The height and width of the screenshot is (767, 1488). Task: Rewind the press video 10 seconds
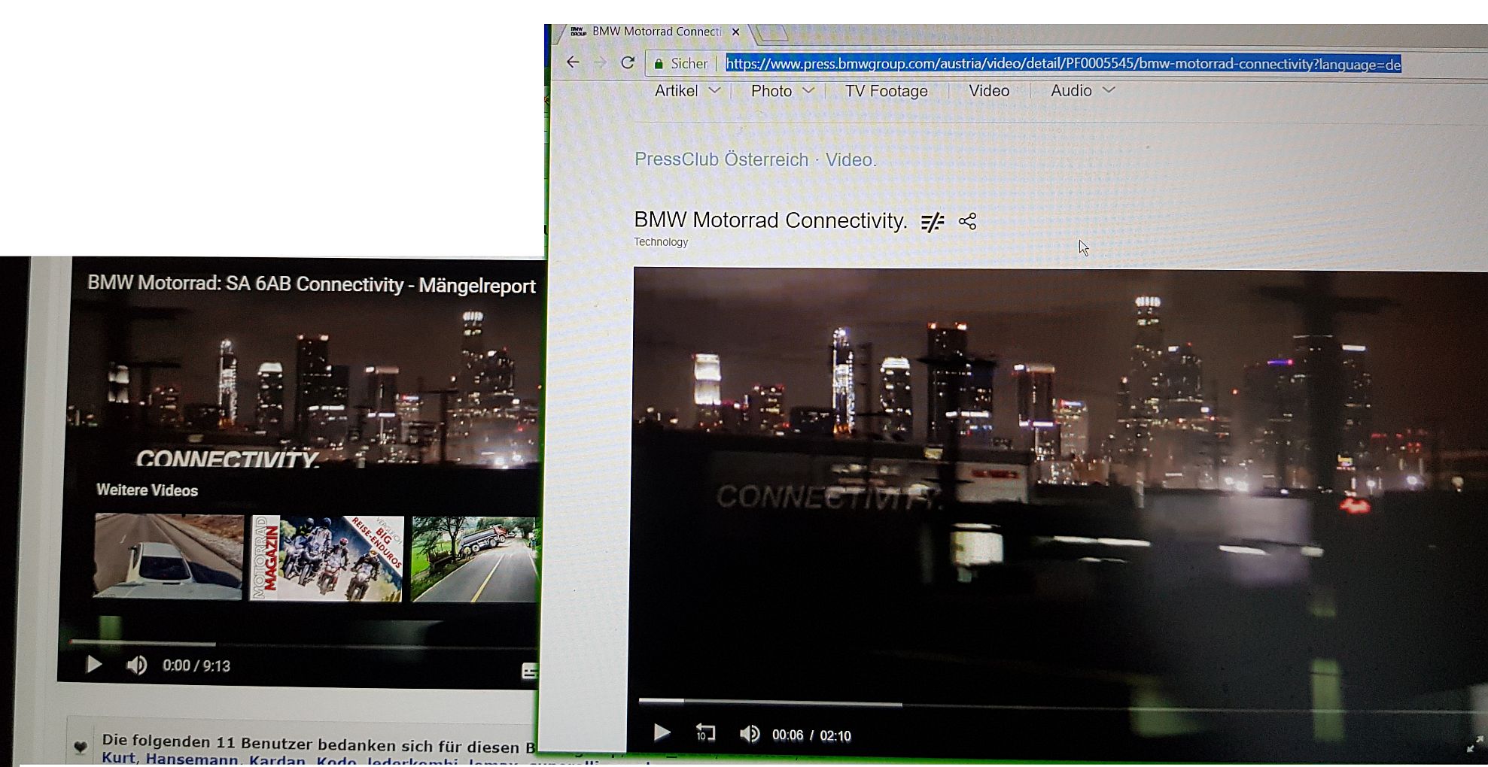pos(705,732)
